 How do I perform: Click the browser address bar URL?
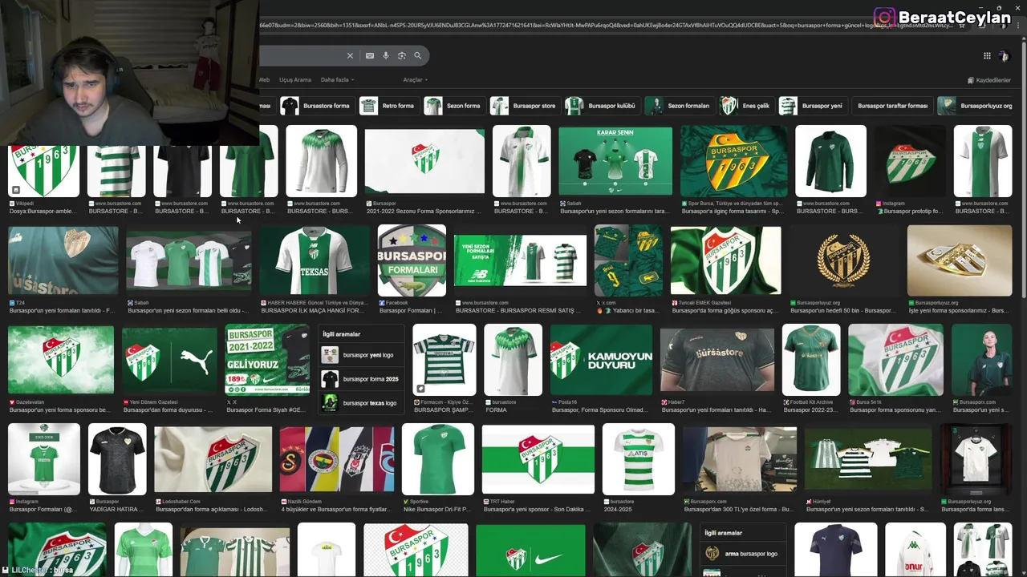(606, 25)
